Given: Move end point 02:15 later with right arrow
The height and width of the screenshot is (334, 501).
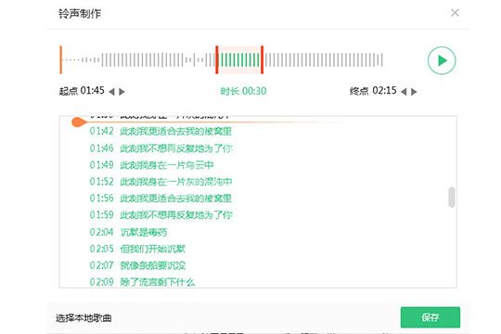Looking at the screenshot, I should tap(414, 92).
